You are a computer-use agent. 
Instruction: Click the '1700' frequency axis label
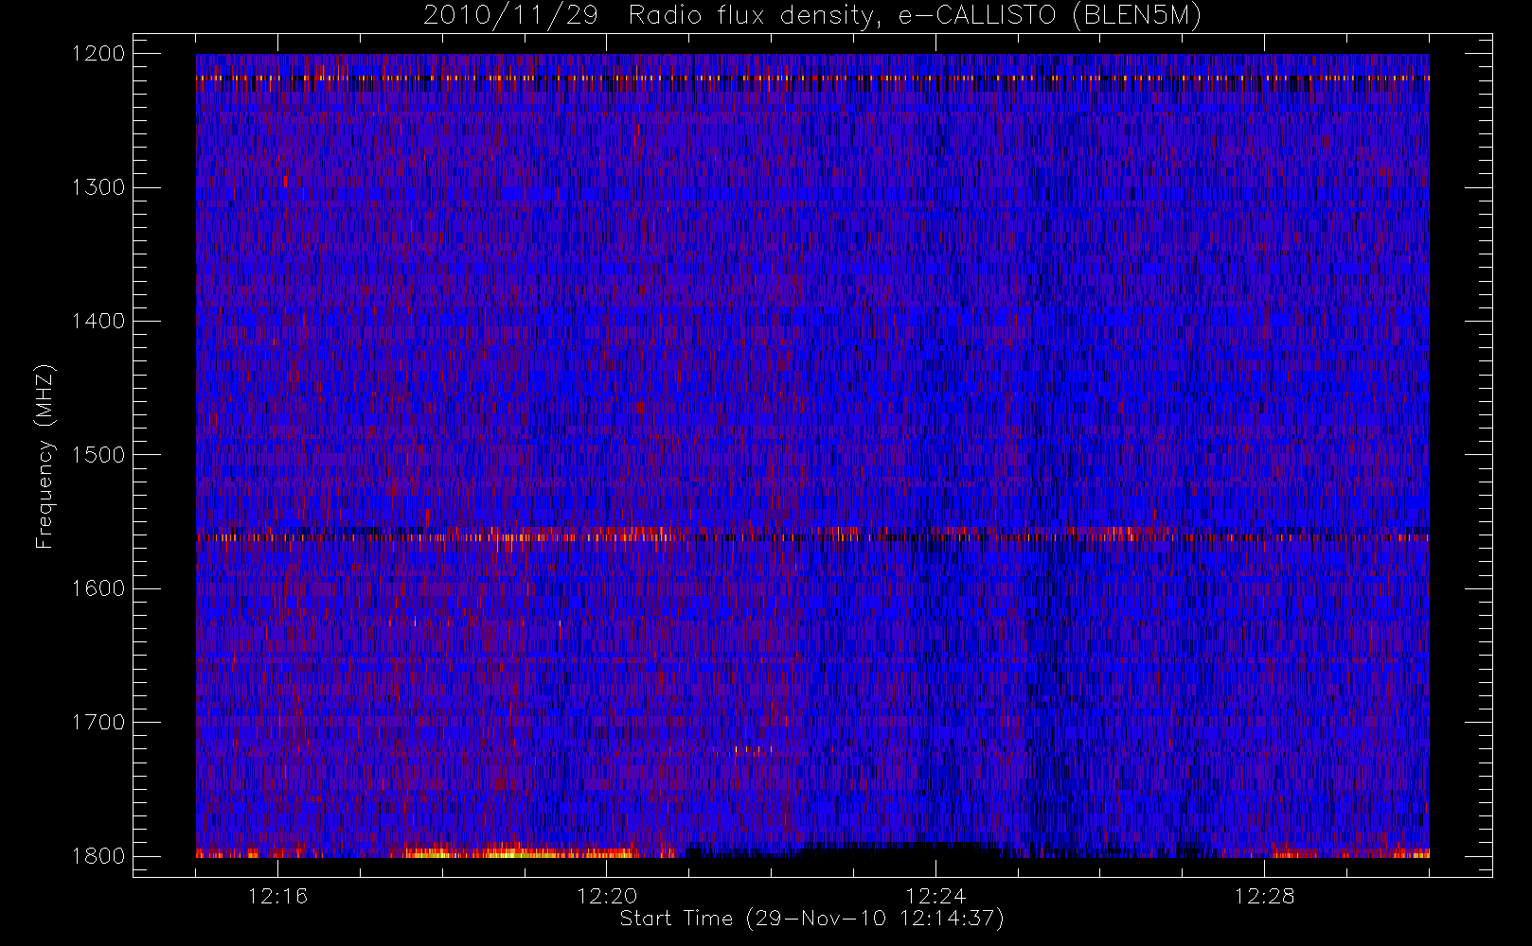coord(98,722)
